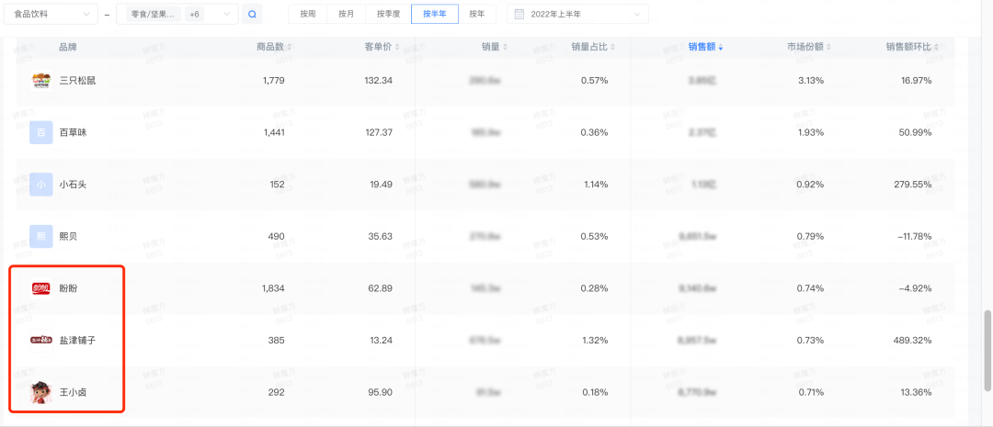The image size is (993, 427).
Task: Click the 王小卤 brand name
Action: 73,392
